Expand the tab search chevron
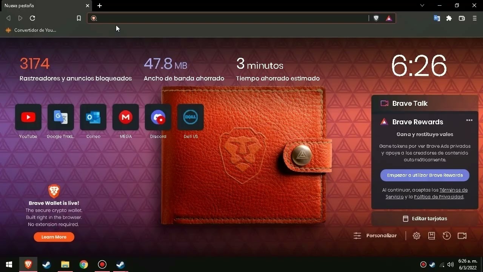 pos(422,5)
